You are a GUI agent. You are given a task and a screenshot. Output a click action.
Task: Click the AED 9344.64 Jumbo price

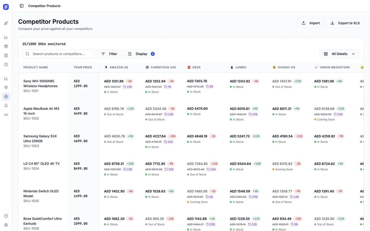click(240, 164)
